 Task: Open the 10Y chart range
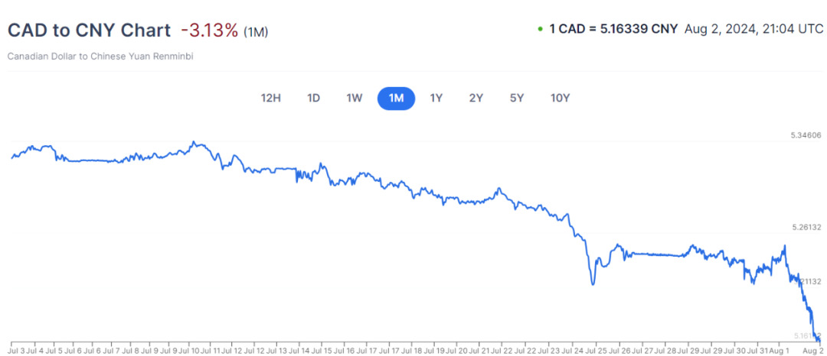click(x=561, y=98)
